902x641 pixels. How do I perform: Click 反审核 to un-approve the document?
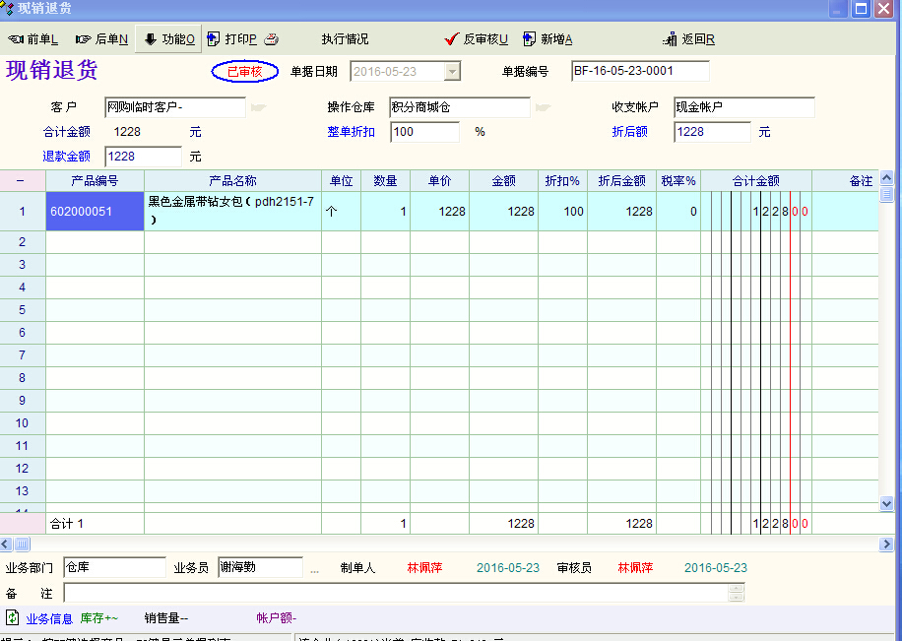[x=477, y=39]
